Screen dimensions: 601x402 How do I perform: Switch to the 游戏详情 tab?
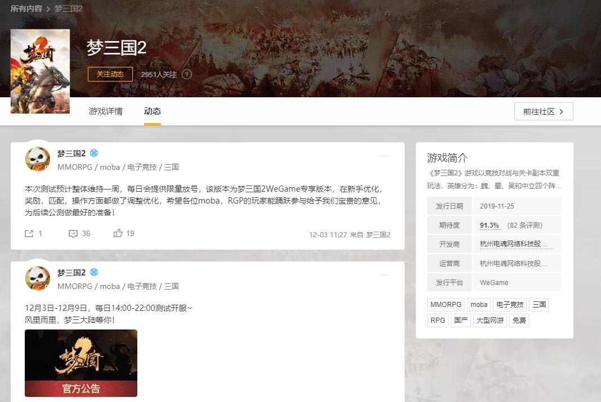pos(105,111)
